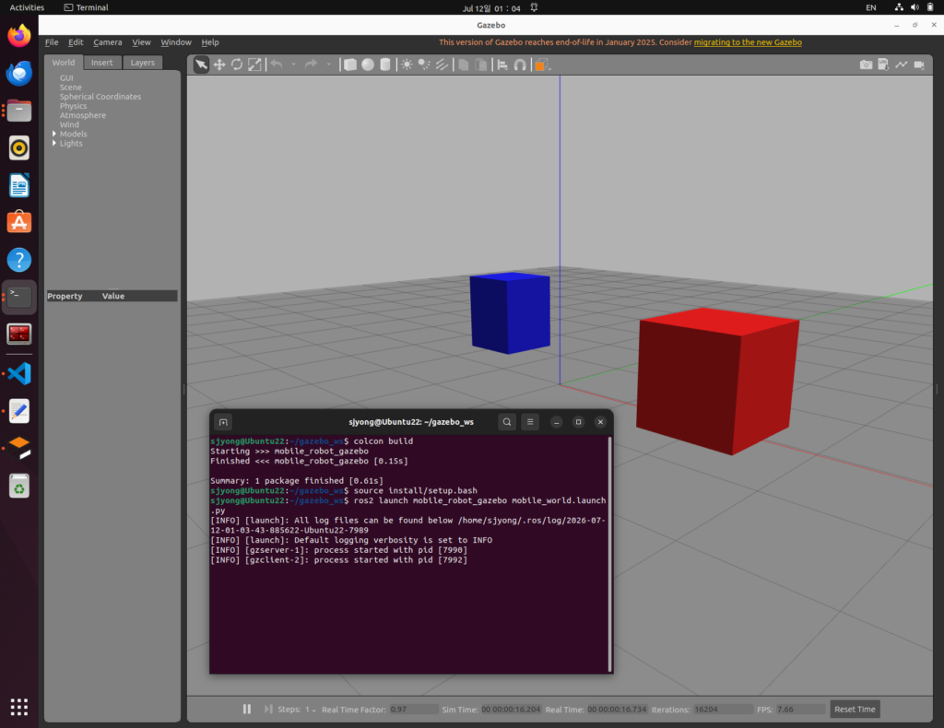Open the File menu
The image size is (944, 728).
[52, 42]
